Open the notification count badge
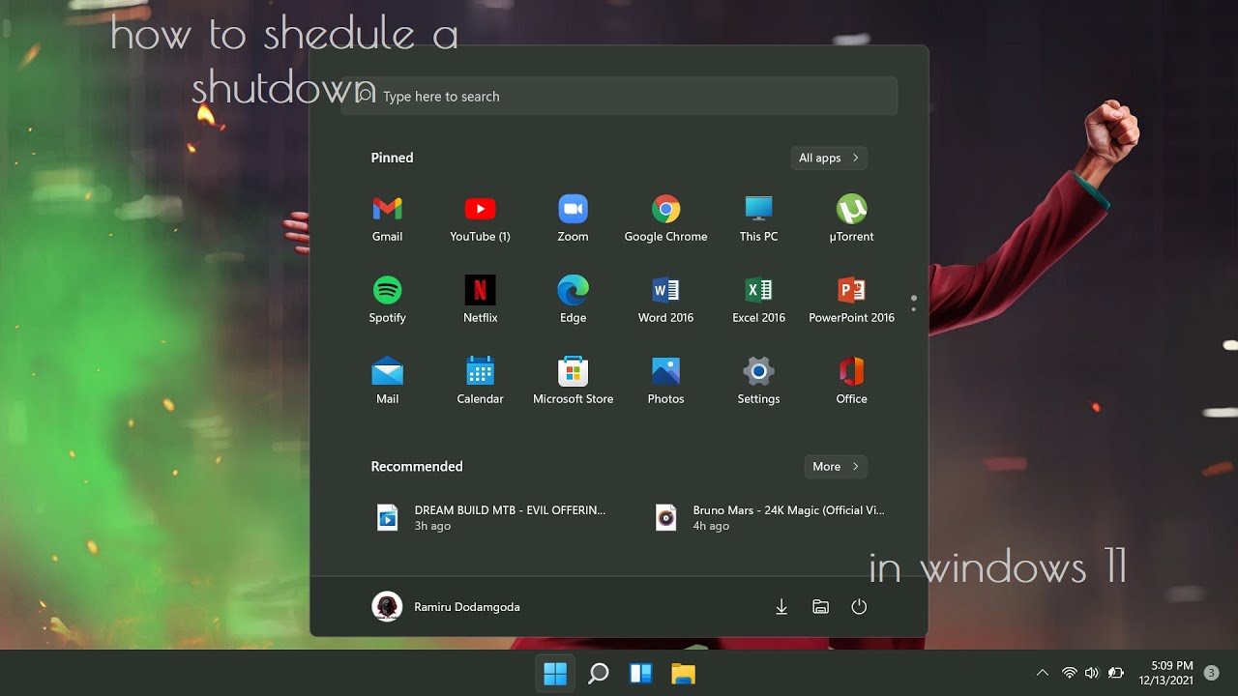1238x696 pixels. coord(1211,673)
